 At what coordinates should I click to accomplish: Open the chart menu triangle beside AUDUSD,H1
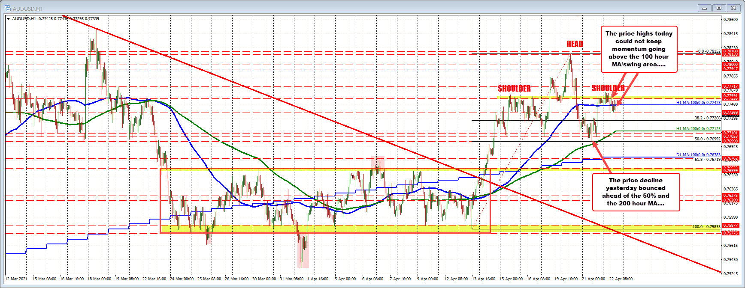click(8, 19)
